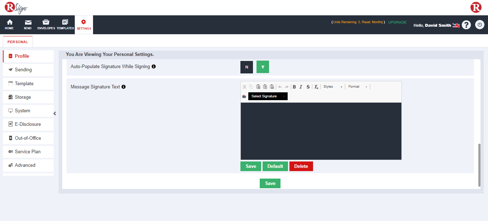
Task: Open Envelopes from the top navigation bar
Action: click(46, 24)
